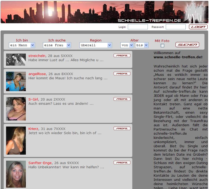Image resolution: width=210 pixels, height=189 pixels.
Task: Open the Alter bis dropdown
Action: tap(142, 45)
